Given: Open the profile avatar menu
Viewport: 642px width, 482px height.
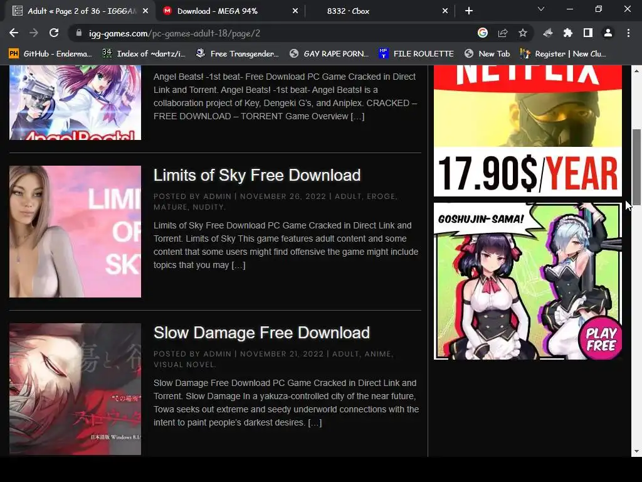Looking at the screenshot, I should point(608,33).
